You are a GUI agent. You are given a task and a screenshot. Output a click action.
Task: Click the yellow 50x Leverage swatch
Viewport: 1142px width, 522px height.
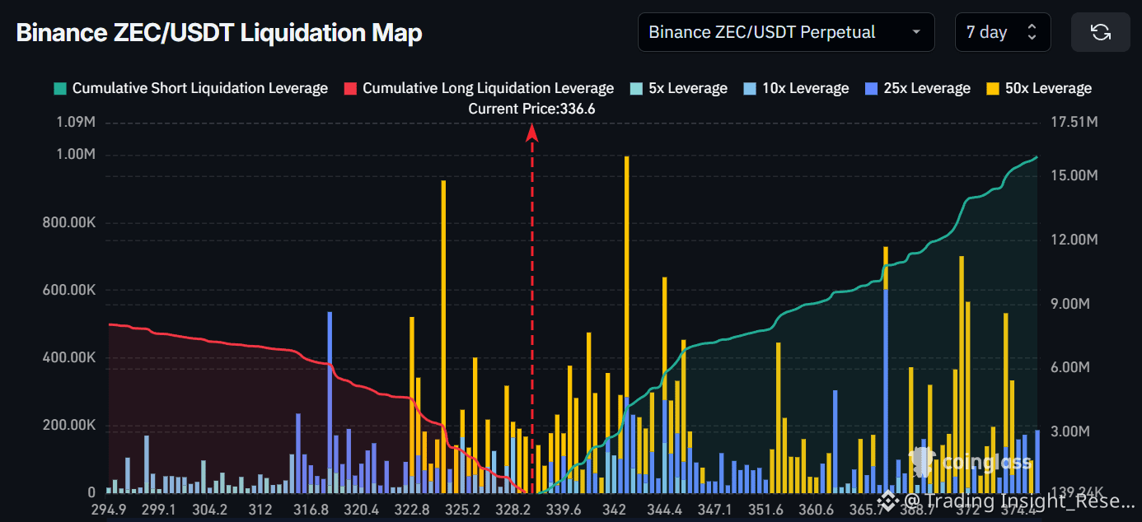(993, 88)
